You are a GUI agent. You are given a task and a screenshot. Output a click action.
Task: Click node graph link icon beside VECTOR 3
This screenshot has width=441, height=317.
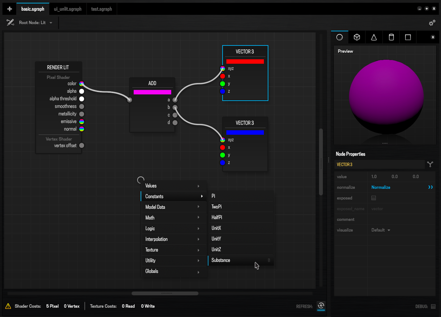click(430, 164)
